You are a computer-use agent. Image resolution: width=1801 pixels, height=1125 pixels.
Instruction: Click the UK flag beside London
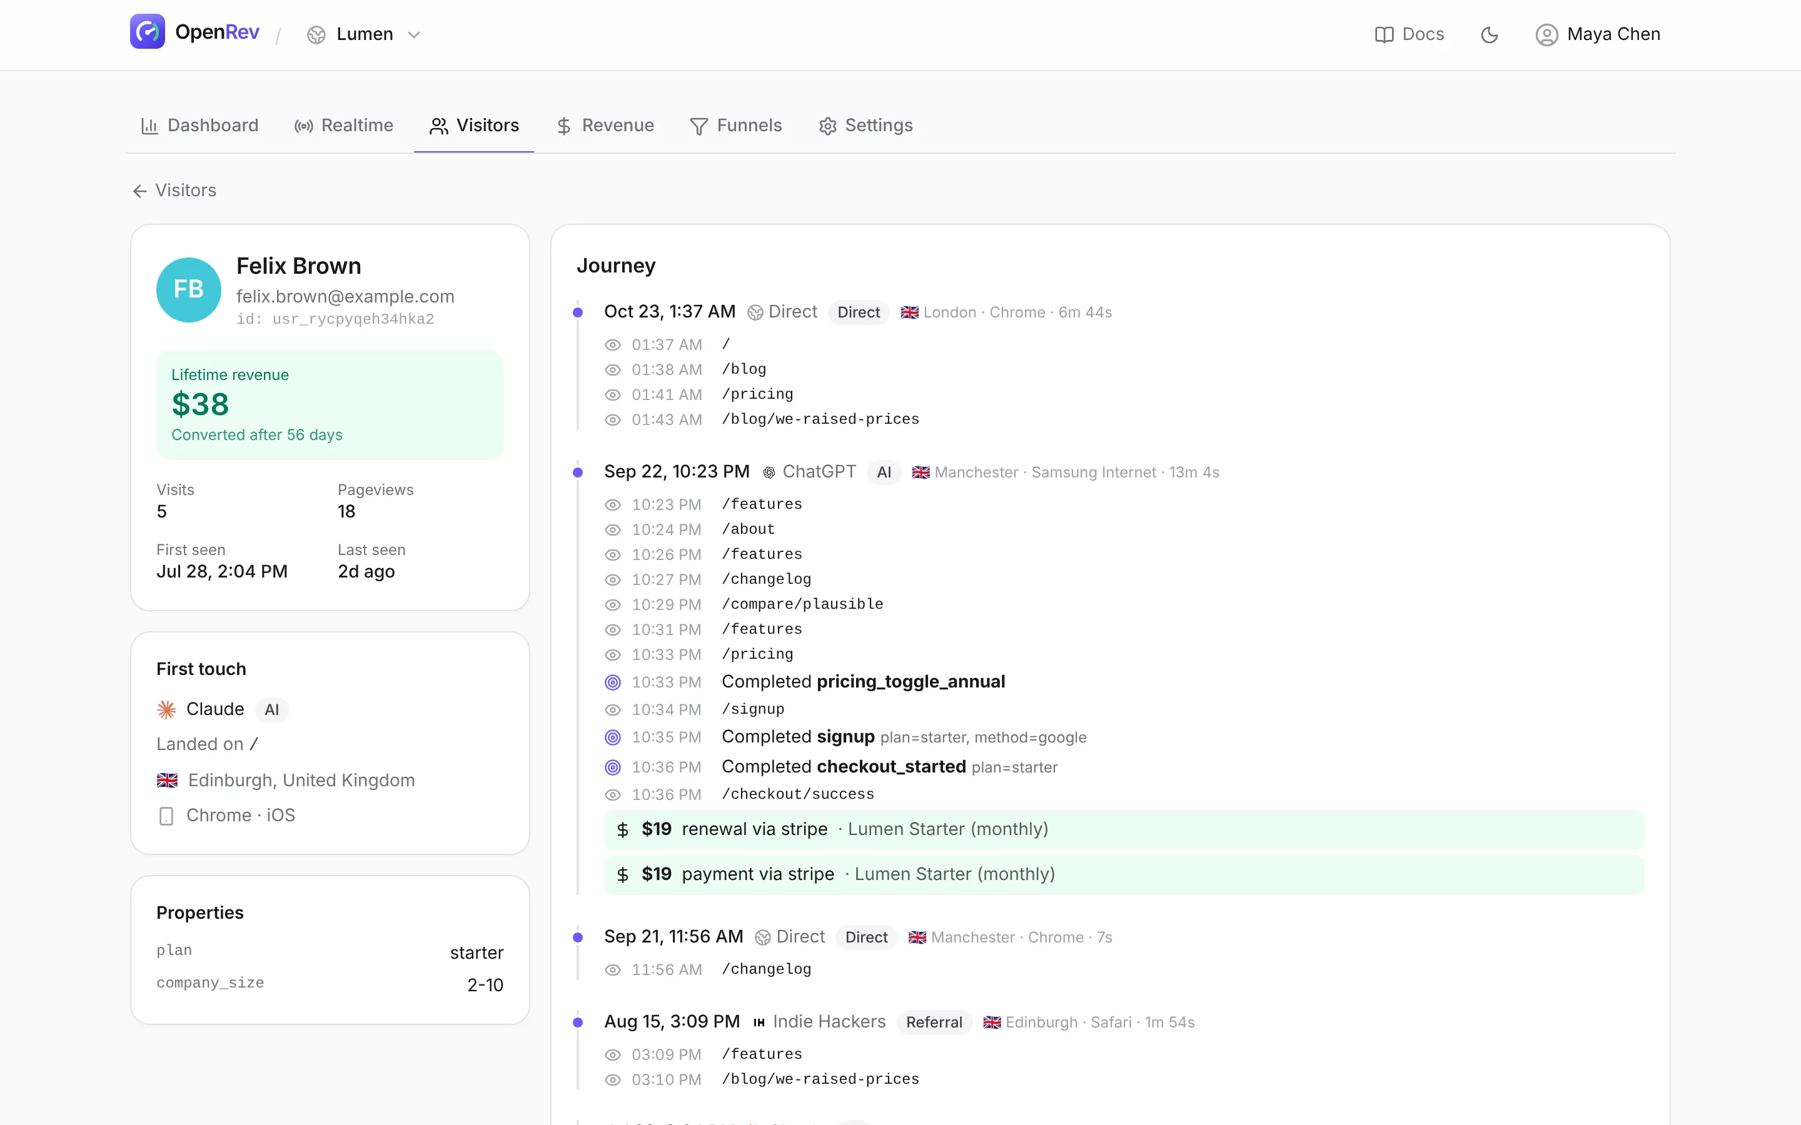tap(909, 312)
